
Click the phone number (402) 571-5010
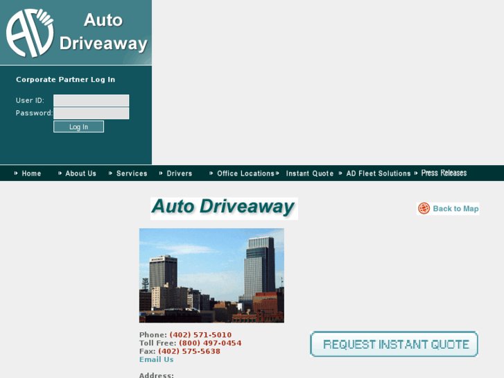(x=200, y=335)
